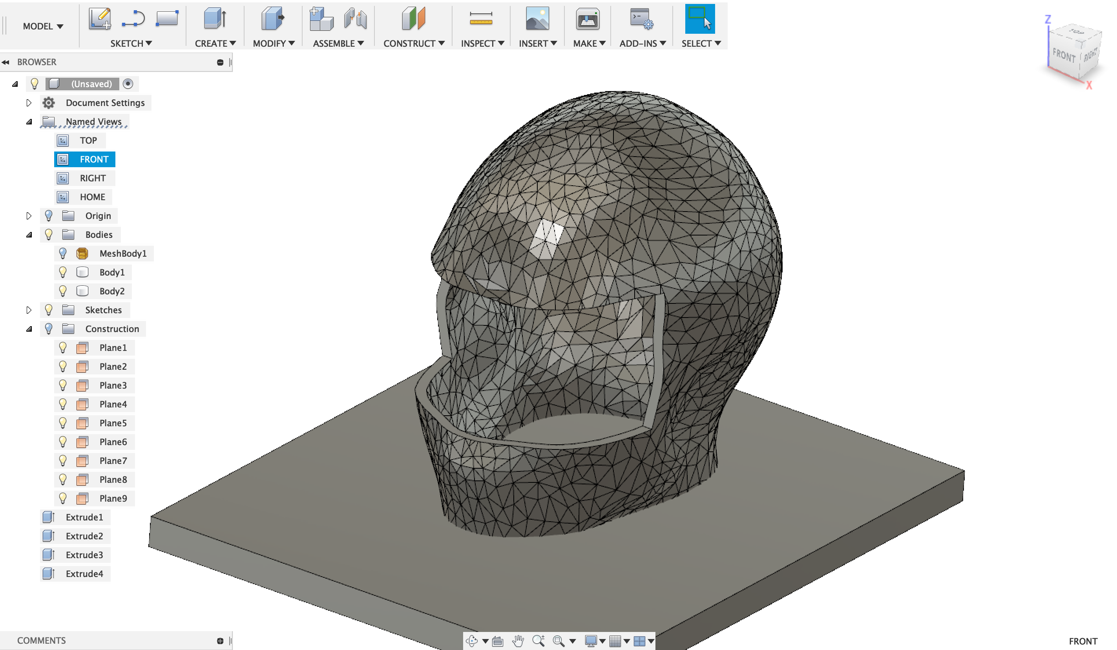This screenshot has height=650, width=1117.
Task: Collapse the Bodies folder
Action: 29,235
